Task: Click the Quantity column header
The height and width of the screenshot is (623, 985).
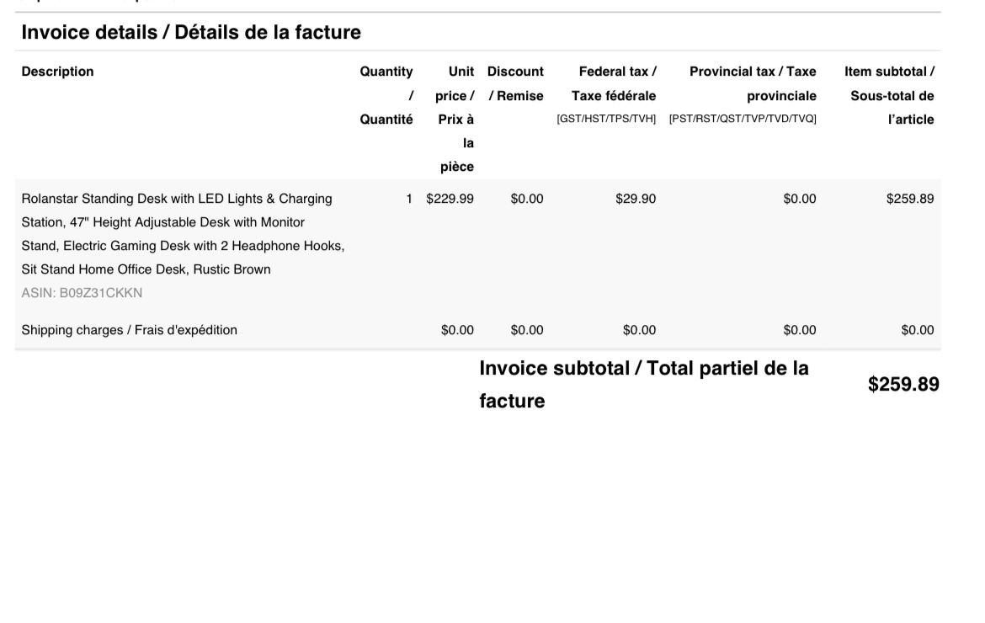Action: [386, 95]
